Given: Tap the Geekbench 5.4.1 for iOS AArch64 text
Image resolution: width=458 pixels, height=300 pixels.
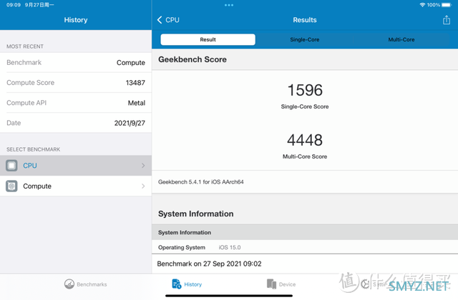Looking at the screenshot, I should coord(200,182).
